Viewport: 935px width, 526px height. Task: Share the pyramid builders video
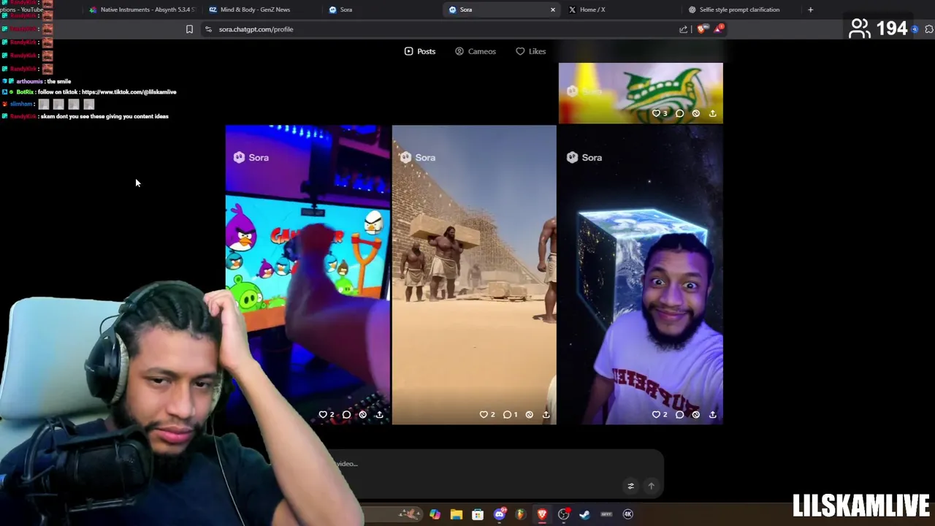(546, 414)
